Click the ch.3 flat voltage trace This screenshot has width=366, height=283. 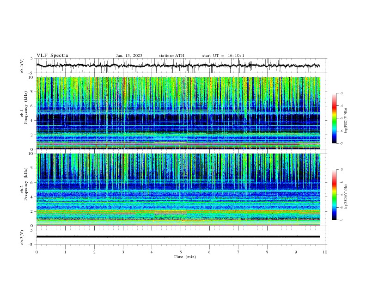point(178,237)
